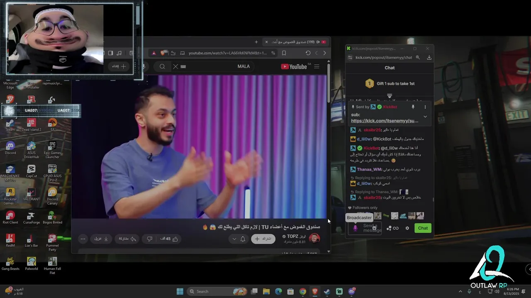Open a new Brave tab
Viewport: 531px width, 298px height.
coord(256,42)
